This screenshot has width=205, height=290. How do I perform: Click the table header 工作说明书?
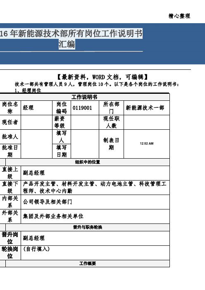click(84, 97)
